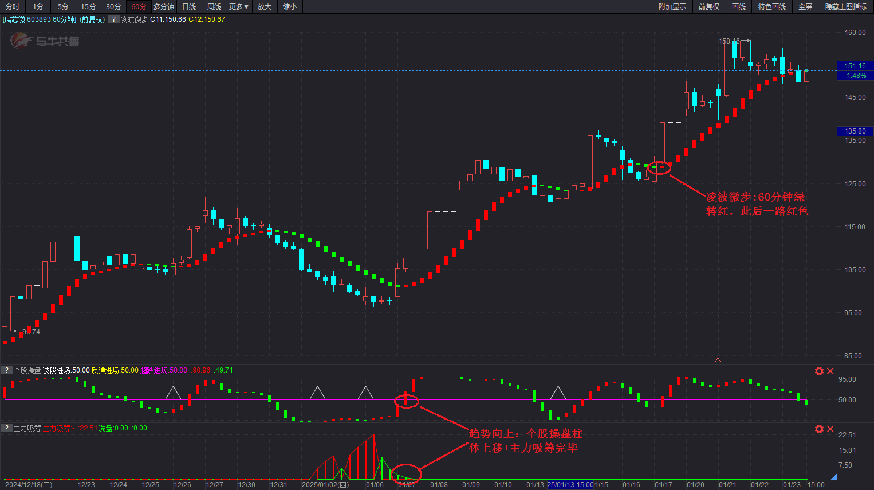Close the 主力吸筹 indicator panel
This screenshot has width=874, height=490.
click(x=830, y=429)
